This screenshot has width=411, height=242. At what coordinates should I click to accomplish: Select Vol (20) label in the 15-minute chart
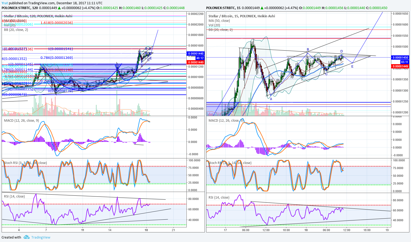tap(214, 25)
